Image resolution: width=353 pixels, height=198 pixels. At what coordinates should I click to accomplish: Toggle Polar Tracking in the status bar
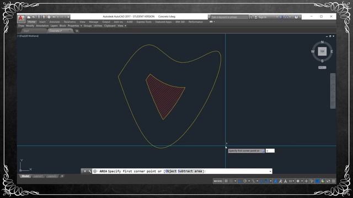245,181
